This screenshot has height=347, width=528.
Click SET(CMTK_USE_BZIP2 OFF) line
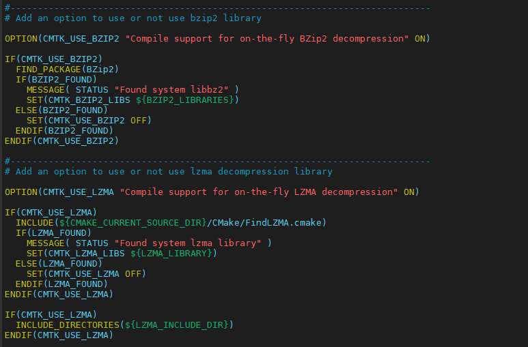[89, 121]
